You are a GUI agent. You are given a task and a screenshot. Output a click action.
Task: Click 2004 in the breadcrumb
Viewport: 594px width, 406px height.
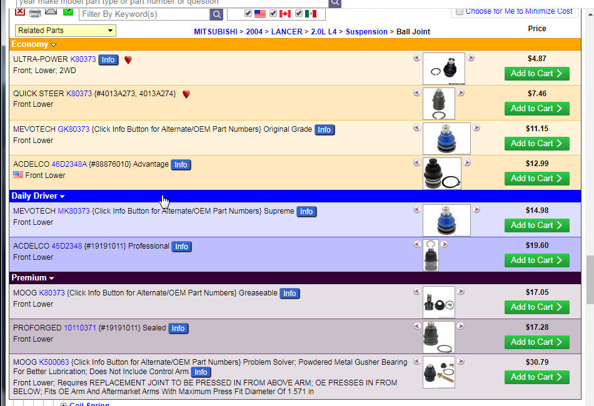[254, 32]
